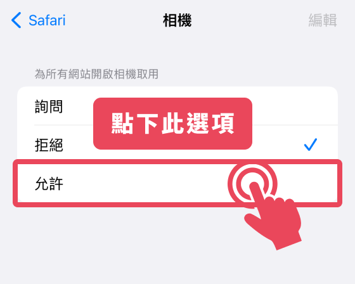
Task: Select the 詢問 (Ask) option row
Action: pyautogui.click(x=177, y=106)
